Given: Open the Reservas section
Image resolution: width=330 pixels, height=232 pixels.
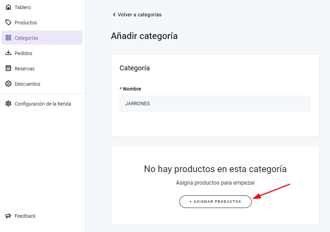Looking at the screenshot, I should point(42,68).
